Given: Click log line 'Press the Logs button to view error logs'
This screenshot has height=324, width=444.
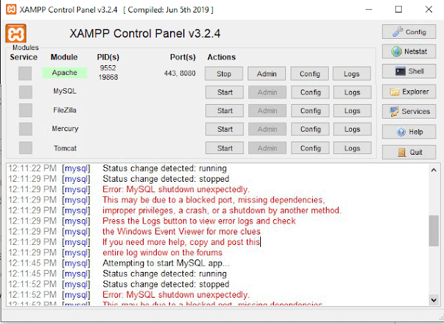Looking at the screenshot, I should pos(199,221).
